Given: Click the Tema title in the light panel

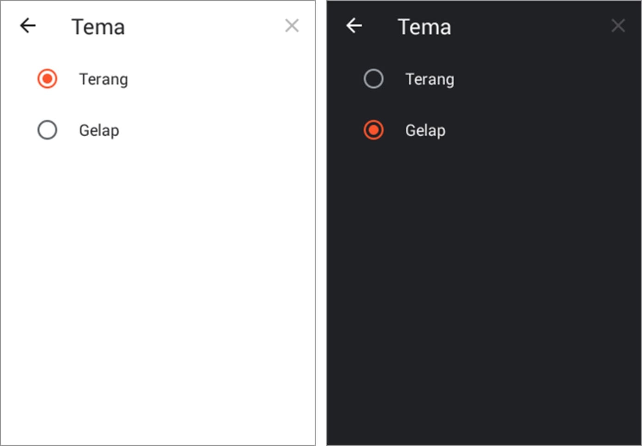Looking at the screenshot, I should tap(98, 27).
